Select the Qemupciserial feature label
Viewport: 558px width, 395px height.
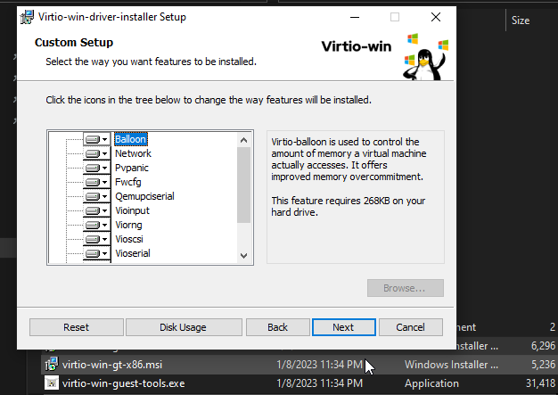(144, 196)
